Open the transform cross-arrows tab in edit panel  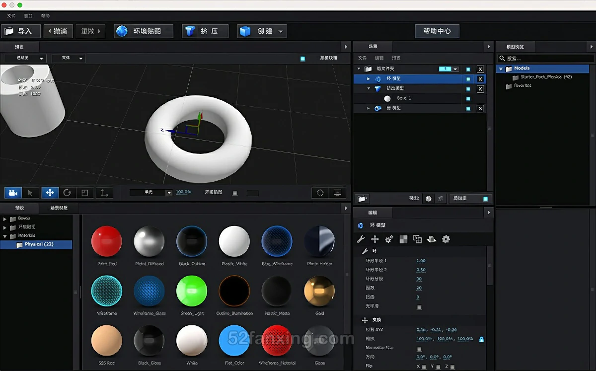[375, 239]
